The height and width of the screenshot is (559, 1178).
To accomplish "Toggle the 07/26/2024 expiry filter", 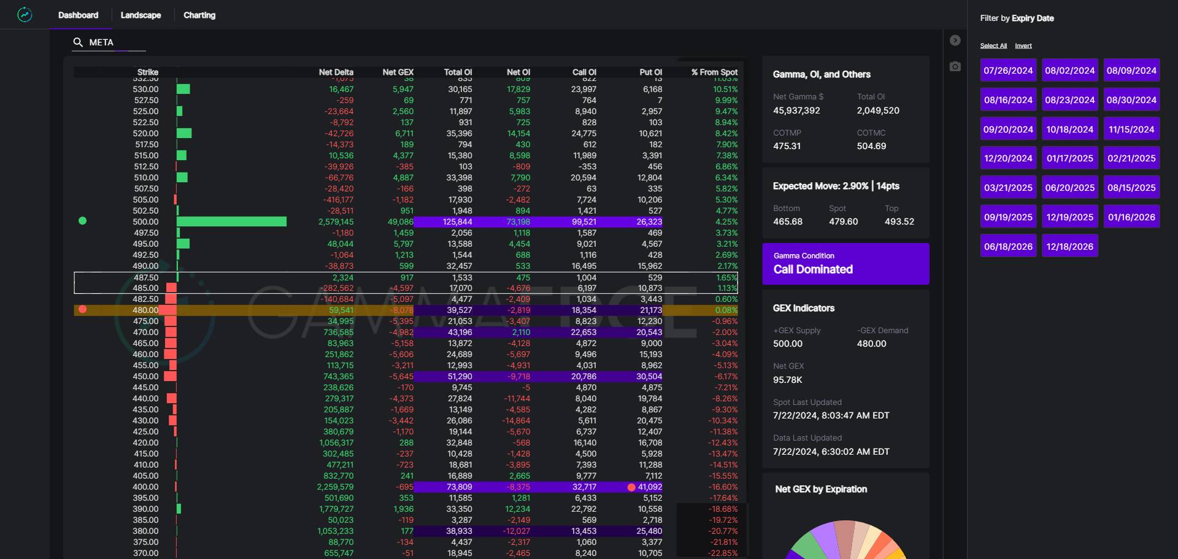I will pyautogui.click(x=1008, y=71).
